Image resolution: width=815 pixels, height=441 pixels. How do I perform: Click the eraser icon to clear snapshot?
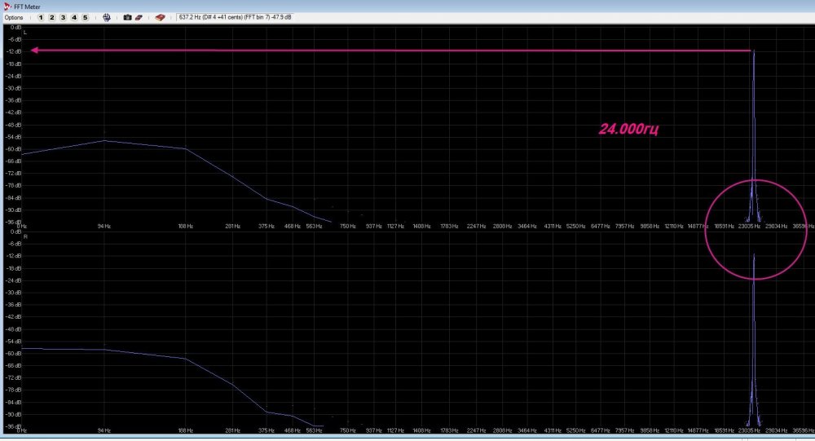139,17
